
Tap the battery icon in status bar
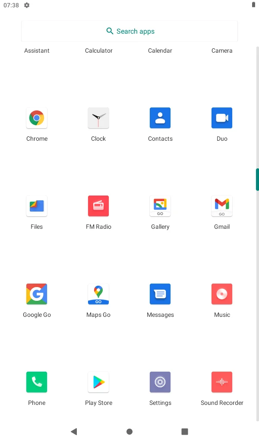[253, 5]
